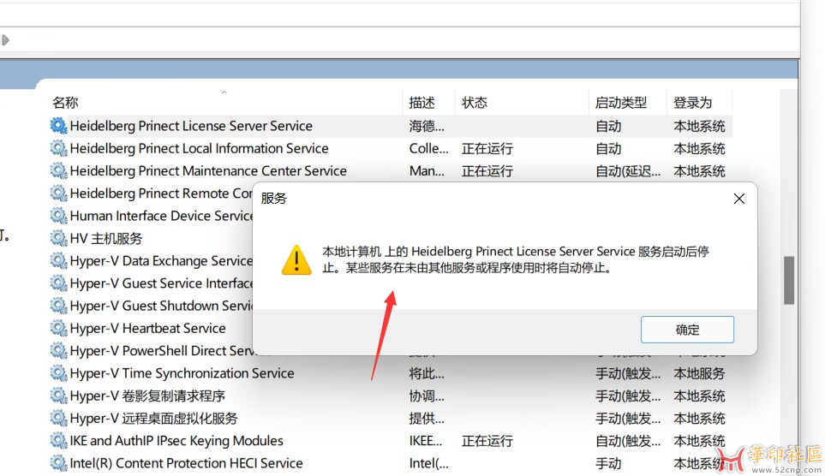Viewport: 825px width, 476px height.
Task: Click the yellow warning icon in dialog
Action: click(x=296, y=259)
